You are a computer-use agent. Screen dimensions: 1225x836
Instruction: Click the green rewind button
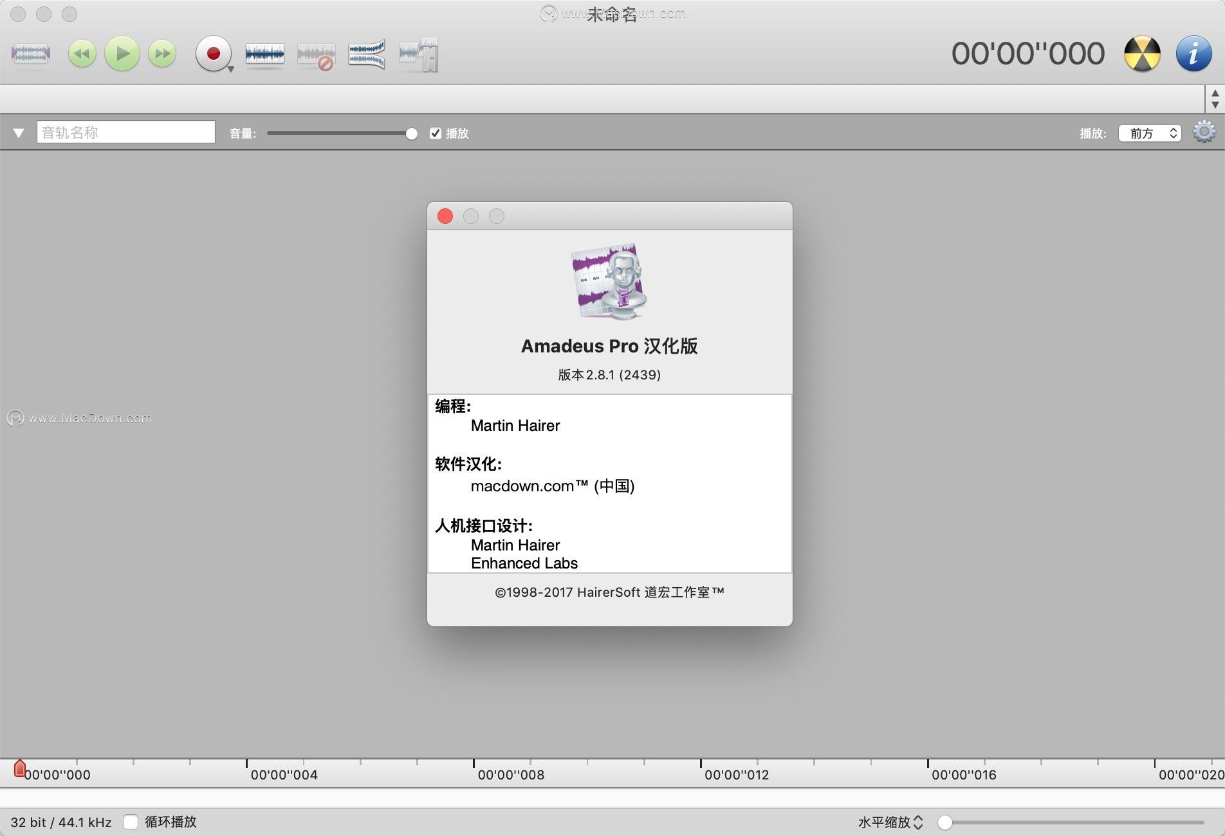[82, 53]
